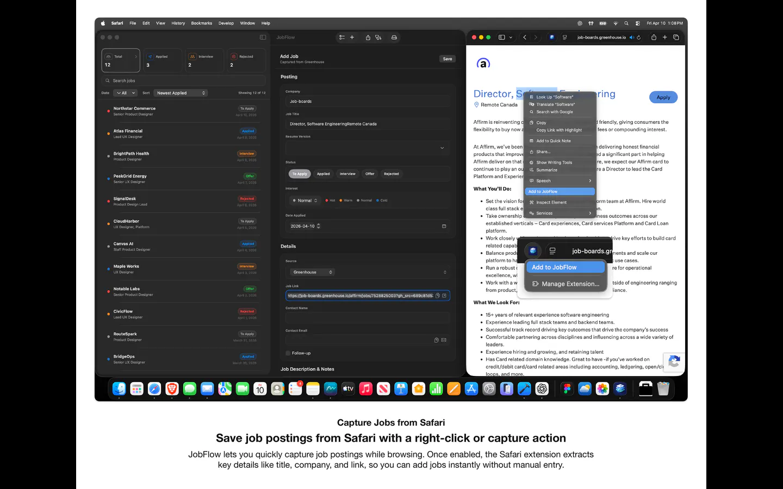Choose Manage Extension… in the popup

click(565, 284)
